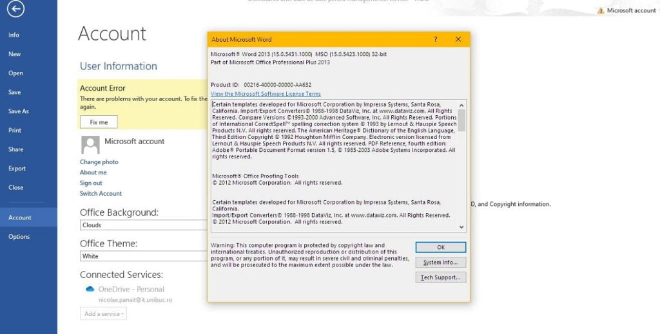Open the Office Background dropdown showing Clouds
Image resolution: width=660 pixels, height=334 pixels.
point(143,225)
